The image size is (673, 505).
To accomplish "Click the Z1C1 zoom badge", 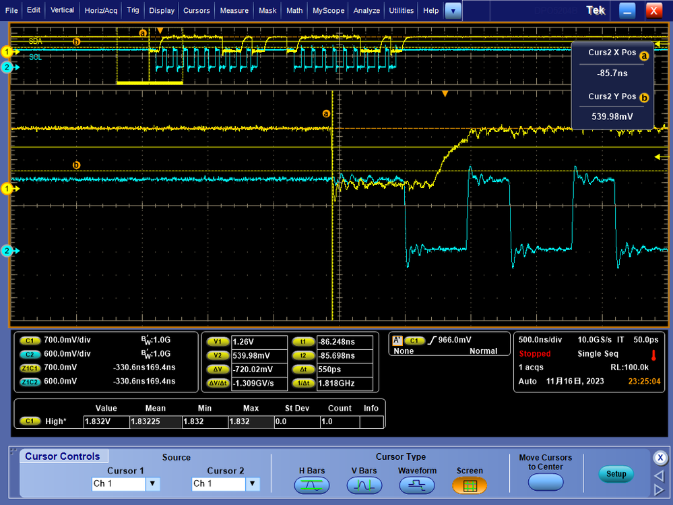I will tap(30, 368).
